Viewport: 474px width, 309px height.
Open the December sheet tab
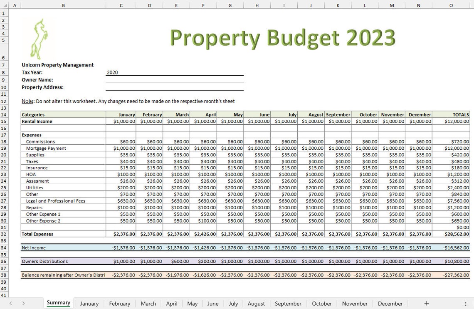[390, 304]
